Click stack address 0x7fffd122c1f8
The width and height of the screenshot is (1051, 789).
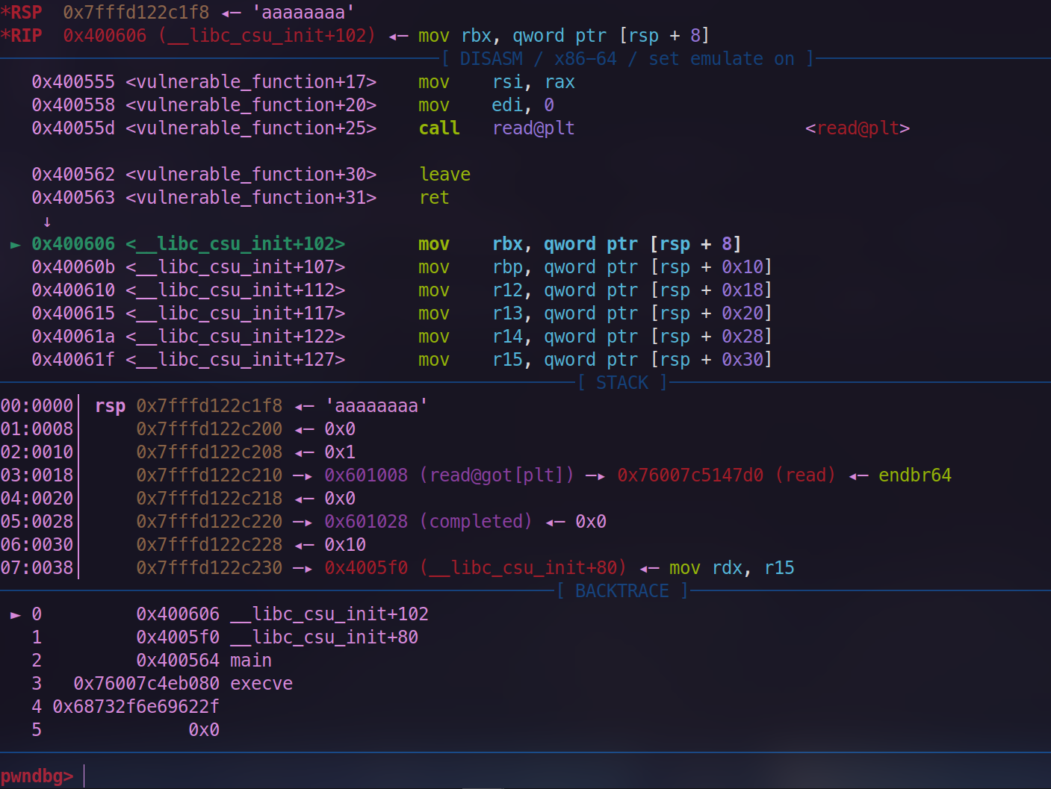[x=209, y=405]
